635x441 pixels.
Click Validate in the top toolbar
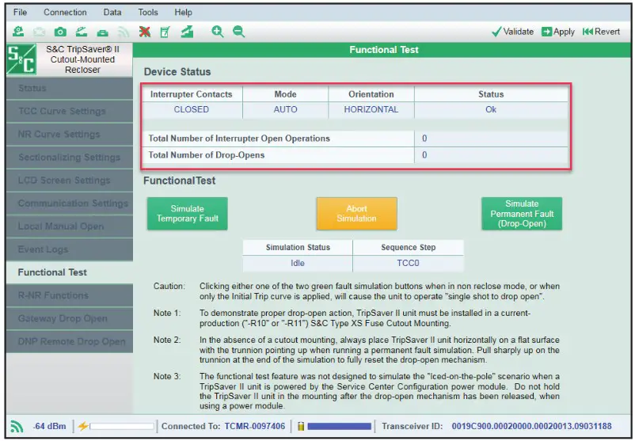tap(511, 32)
